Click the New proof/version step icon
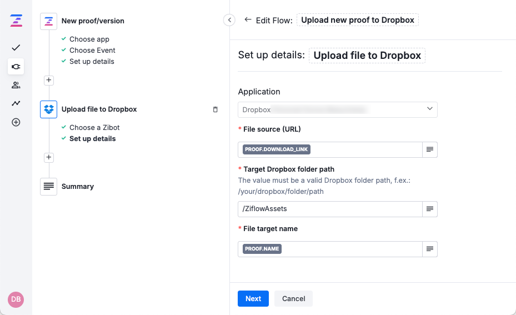This screenshot has height=315, width=516. (x=49, y=22)
